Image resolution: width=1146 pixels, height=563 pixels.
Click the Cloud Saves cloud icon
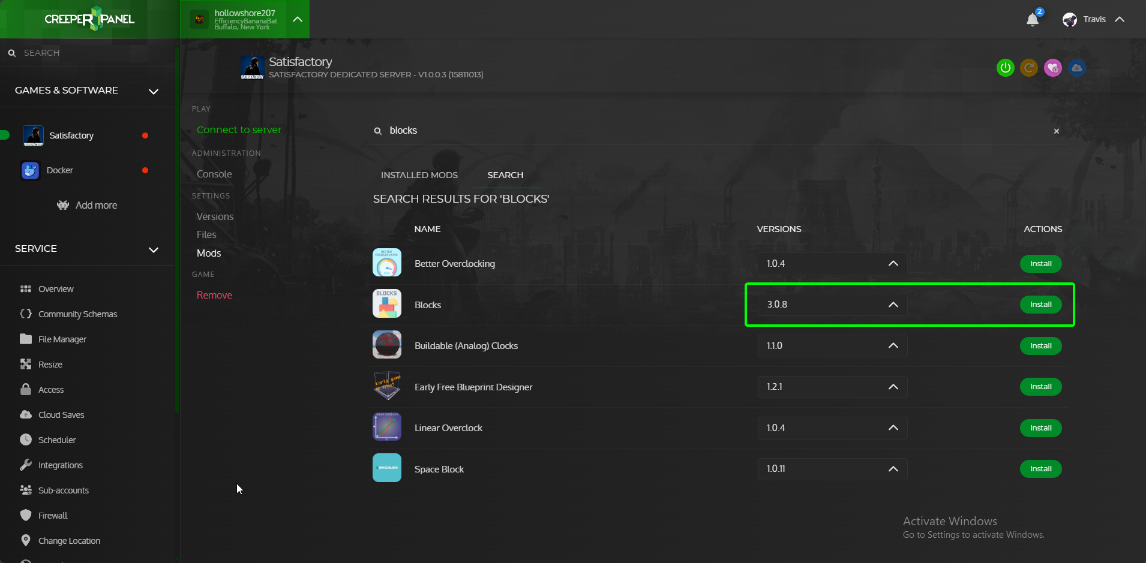coord(26,414)
